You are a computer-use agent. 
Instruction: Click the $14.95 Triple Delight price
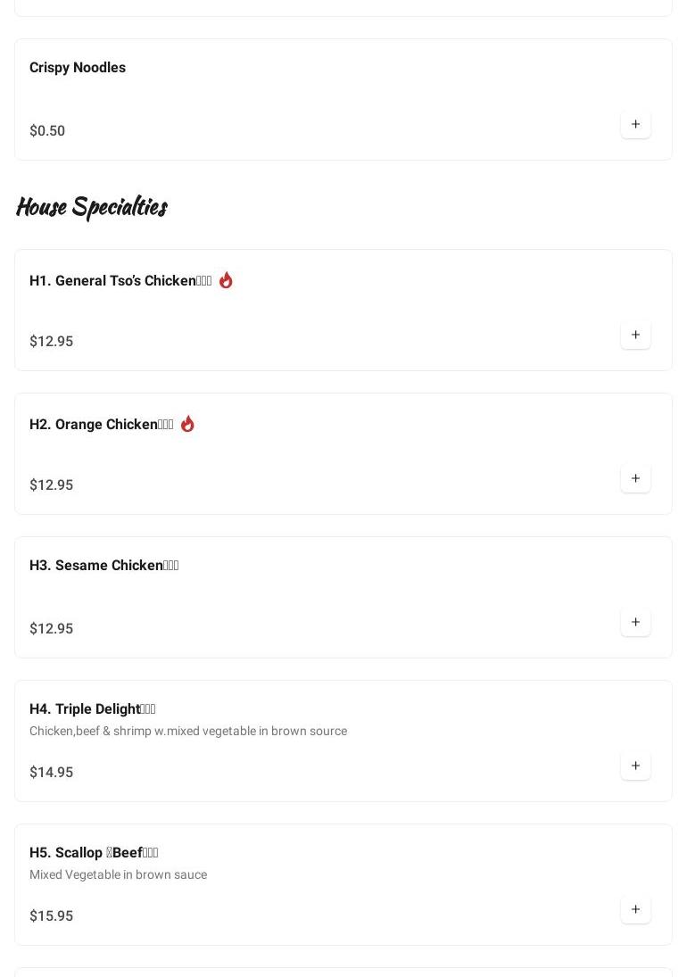click(51, 773)
